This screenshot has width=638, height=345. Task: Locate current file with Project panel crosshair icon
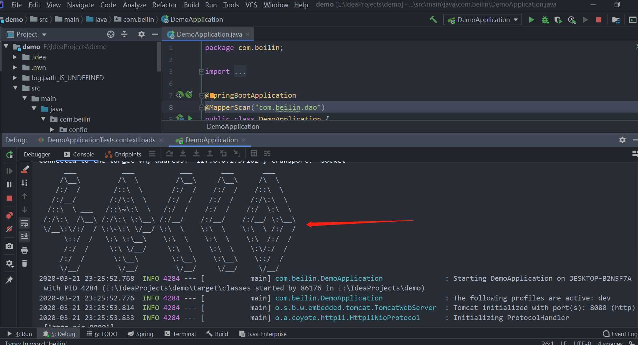tap(110, 34)
